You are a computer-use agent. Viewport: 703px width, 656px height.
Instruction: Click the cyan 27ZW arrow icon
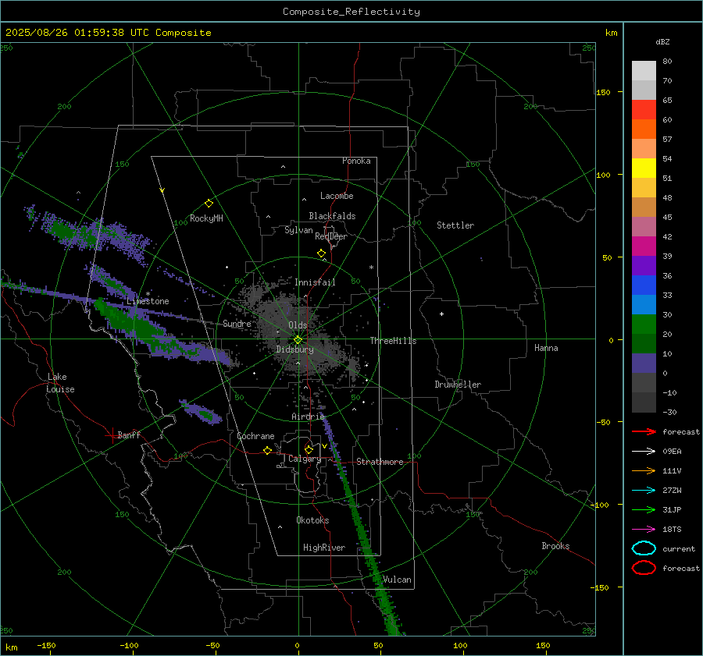tap(644, 490)
